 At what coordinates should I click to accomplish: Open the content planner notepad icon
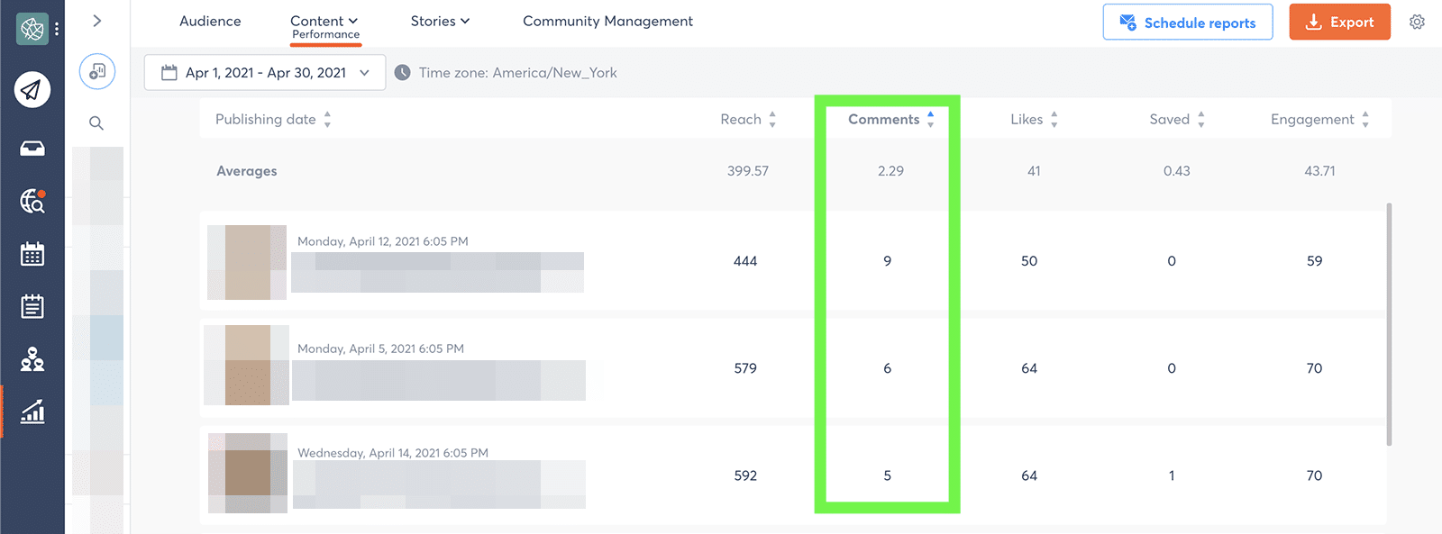click(x=32, y=307)
